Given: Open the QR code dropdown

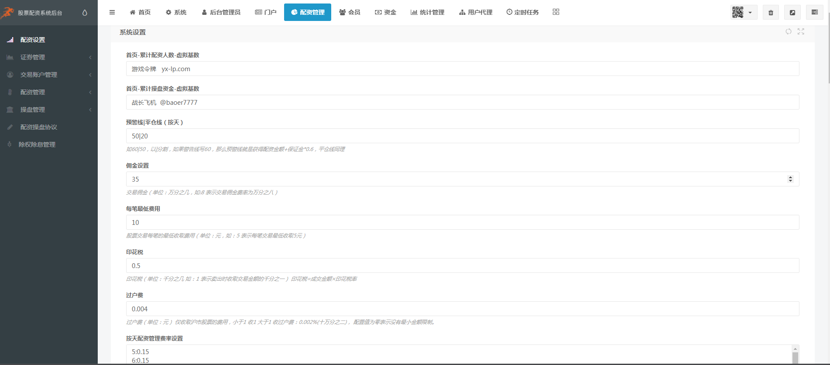Looking at the screenshot, I should 744,12.
